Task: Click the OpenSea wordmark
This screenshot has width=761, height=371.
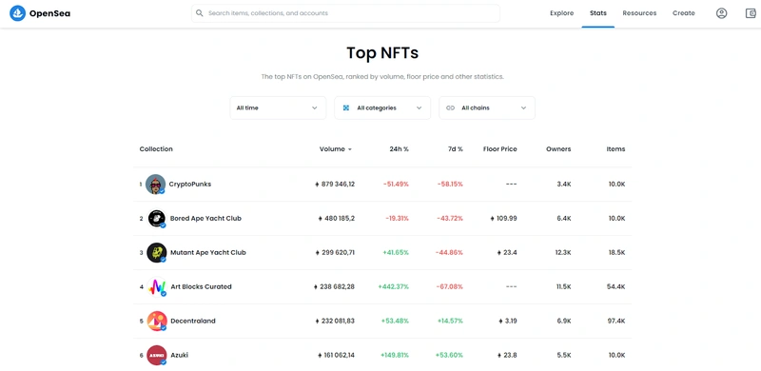Action: point(49,13)
